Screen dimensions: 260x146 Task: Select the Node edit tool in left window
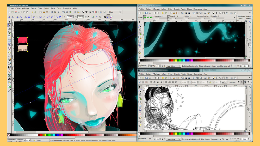9,25
